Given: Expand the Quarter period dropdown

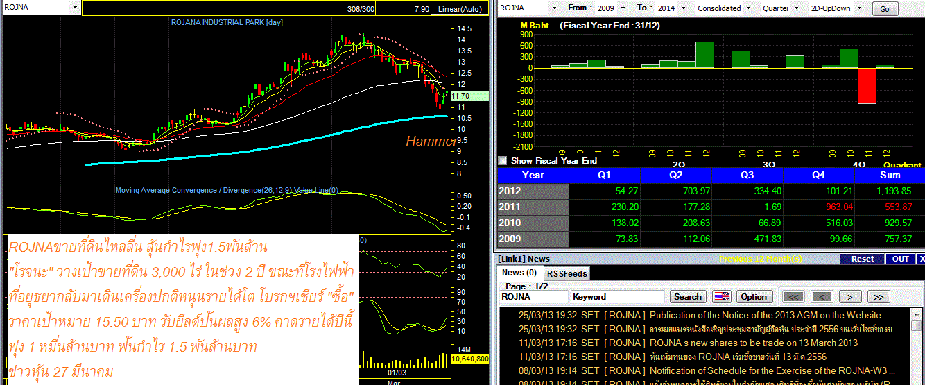Looking at the screenshot, I should (795, 8).
